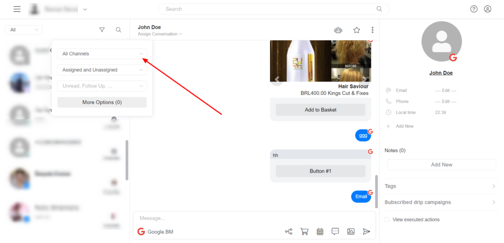Screen dimensions: 504x243
Task: Open saved replies chat bubble icon
Action: tap(335, 231)
